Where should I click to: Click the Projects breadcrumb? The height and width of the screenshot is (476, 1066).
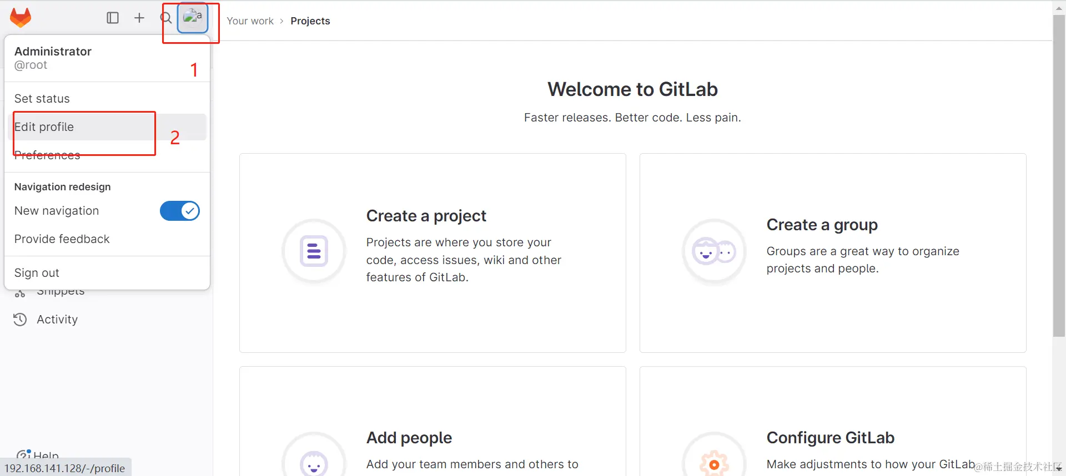point(310,21)
